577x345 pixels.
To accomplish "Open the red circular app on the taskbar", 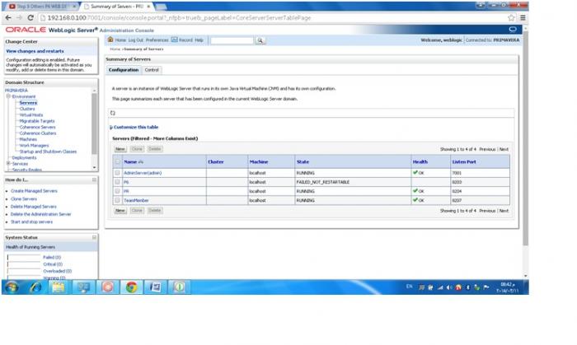I will click(107, 287).
